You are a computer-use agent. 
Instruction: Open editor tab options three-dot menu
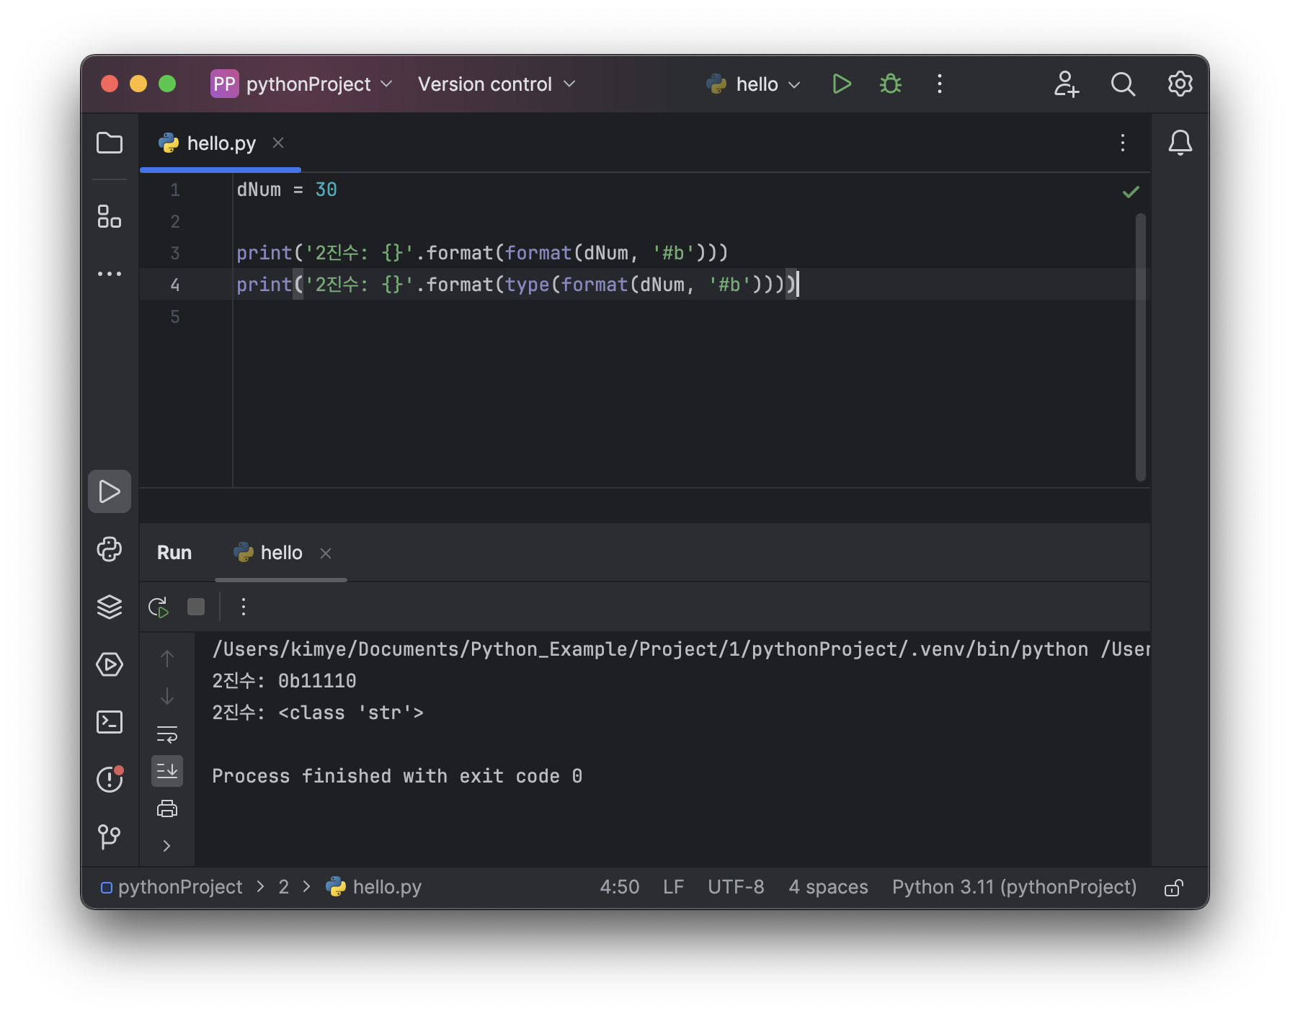tap(1122, 143)
